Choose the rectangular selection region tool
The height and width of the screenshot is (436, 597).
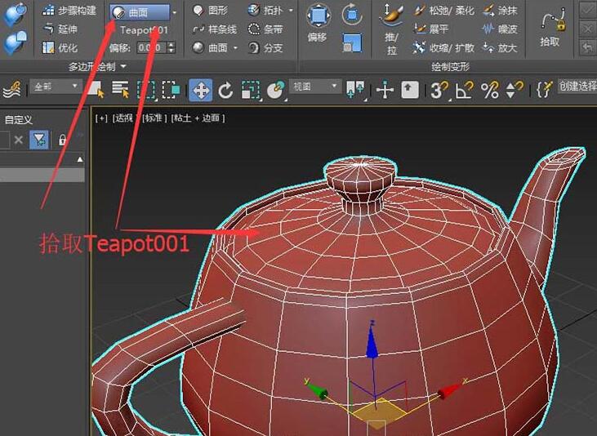point(146,90)
